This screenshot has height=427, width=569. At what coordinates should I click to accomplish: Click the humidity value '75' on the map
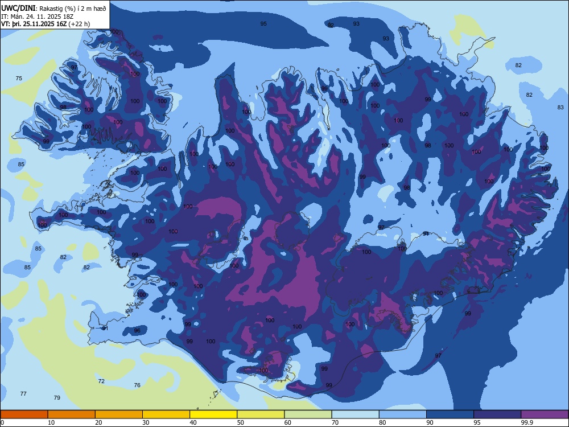tap(19, 78)
